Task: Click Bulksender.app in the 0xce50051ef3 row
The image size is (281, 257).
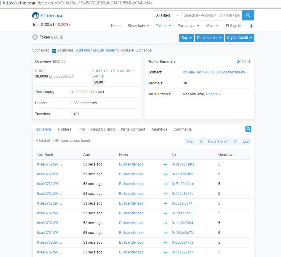Action: [x=131, y=164]
